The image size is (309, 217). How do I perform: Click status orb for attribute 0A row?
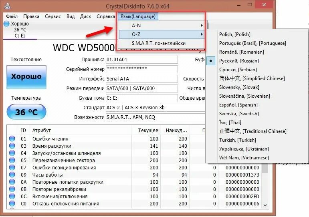coord(12,182)
